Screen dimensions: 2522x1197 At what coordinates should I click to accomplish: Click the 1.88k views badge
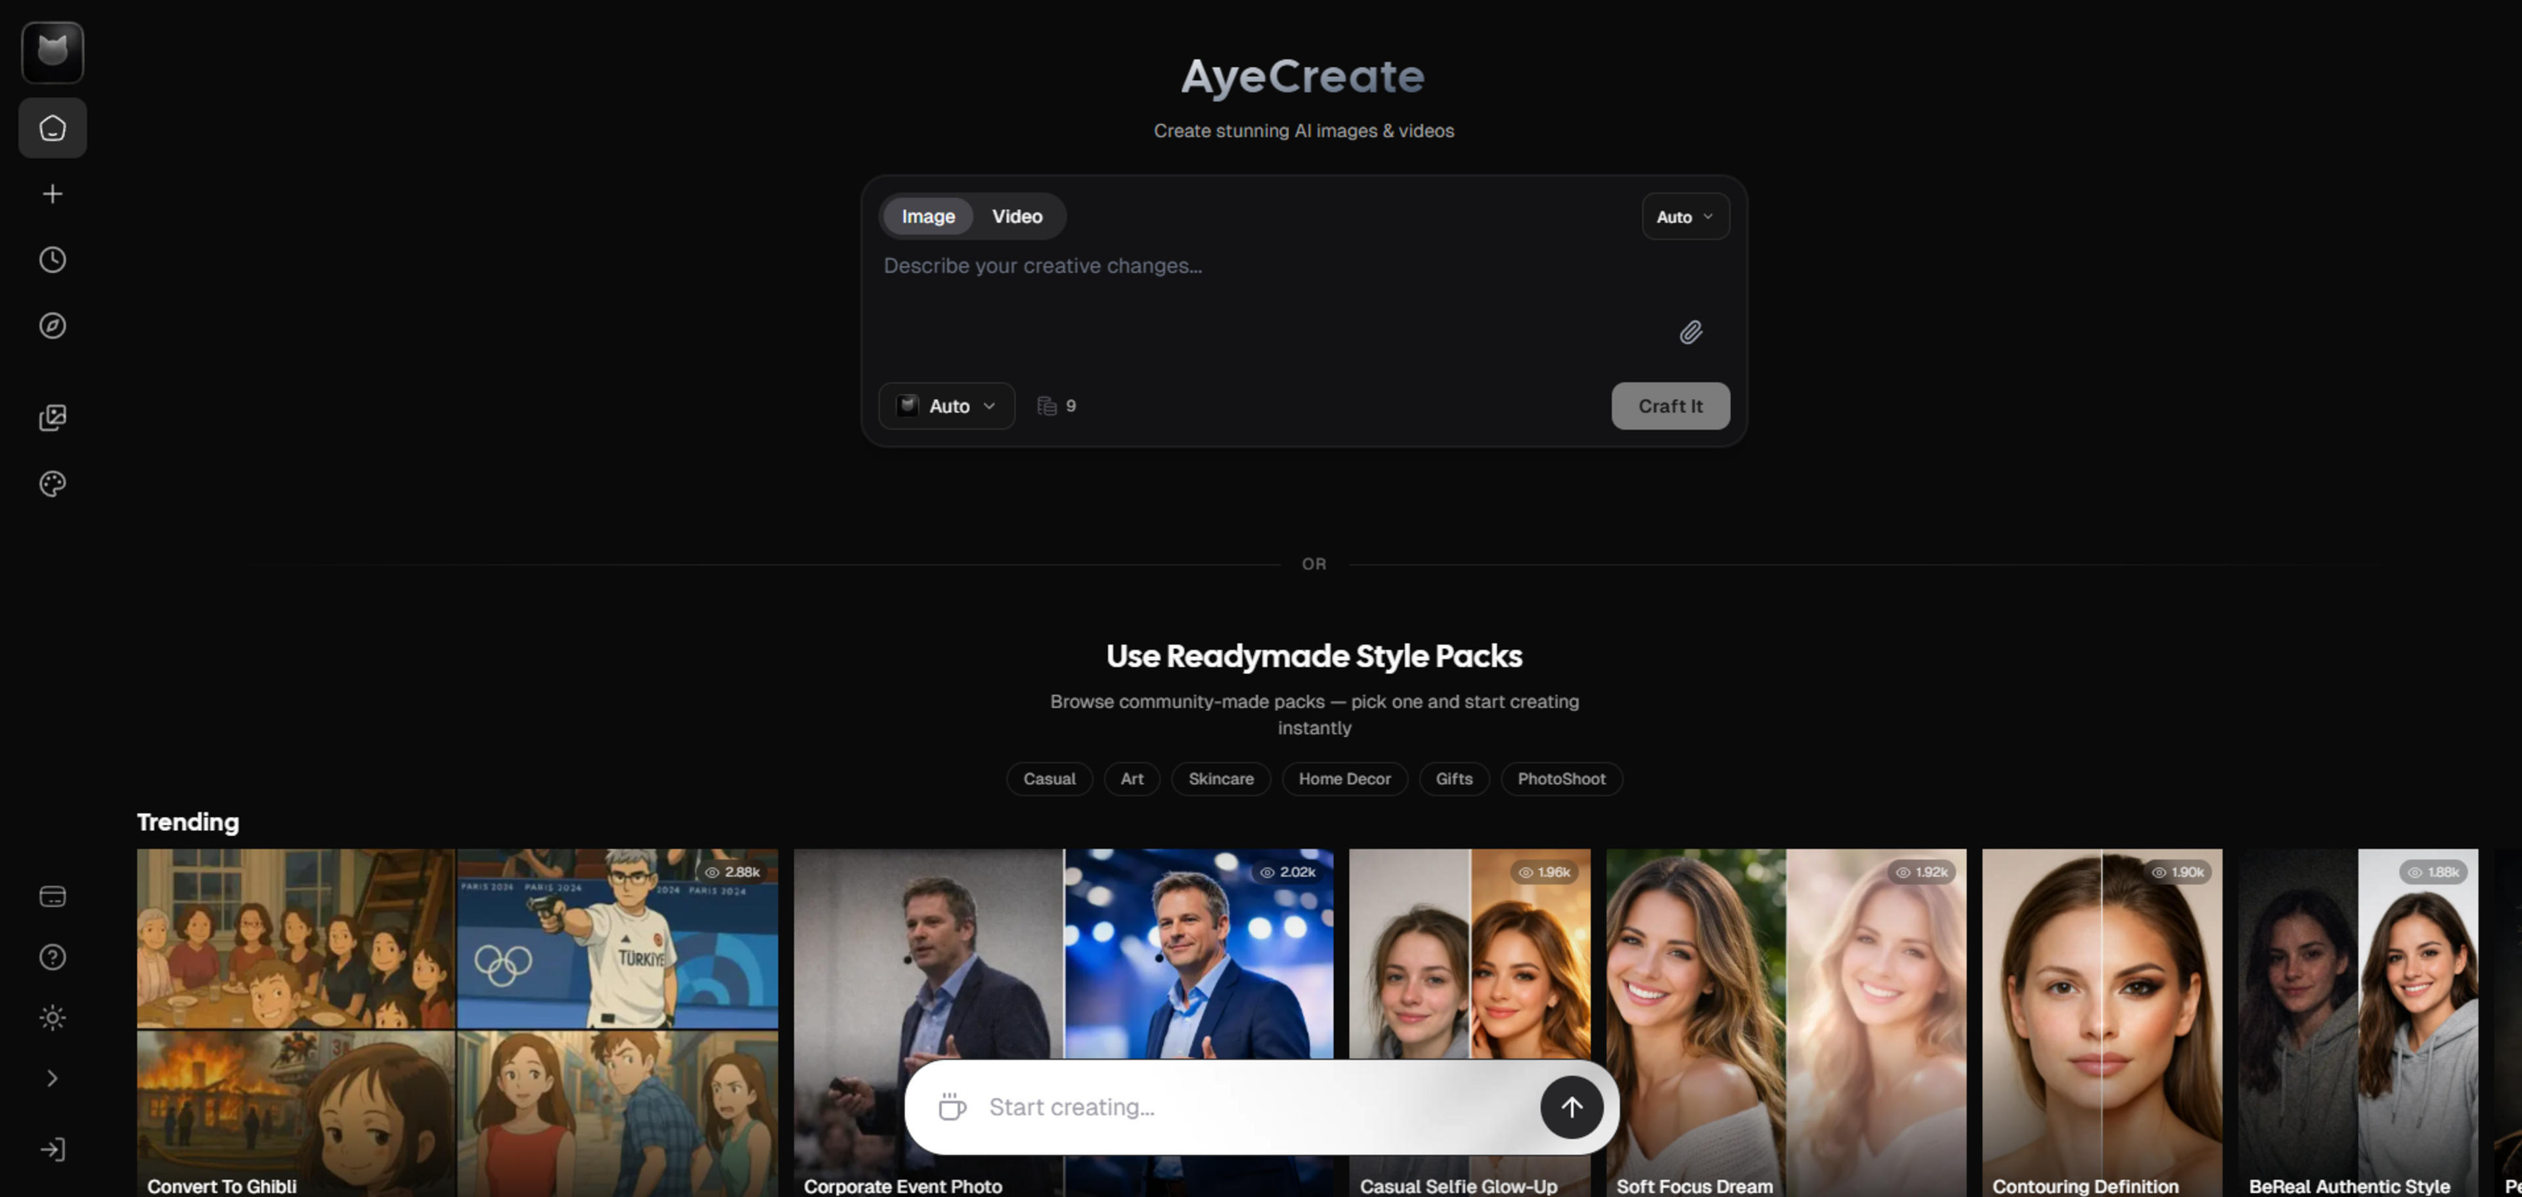pos(2433,872)
